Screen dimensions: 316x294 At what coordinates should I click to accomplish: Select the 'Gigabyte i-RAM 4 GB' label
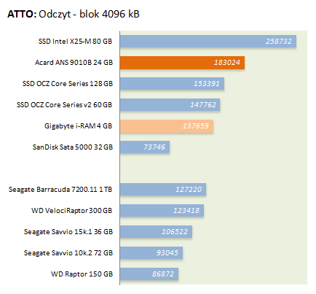pos(78,126)
